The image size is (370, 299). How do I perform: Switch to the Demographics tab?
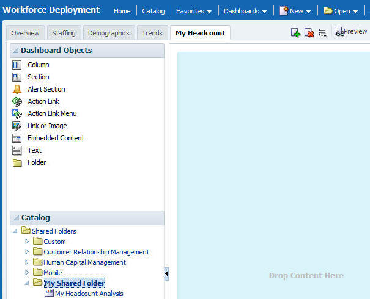click(109, 33)
